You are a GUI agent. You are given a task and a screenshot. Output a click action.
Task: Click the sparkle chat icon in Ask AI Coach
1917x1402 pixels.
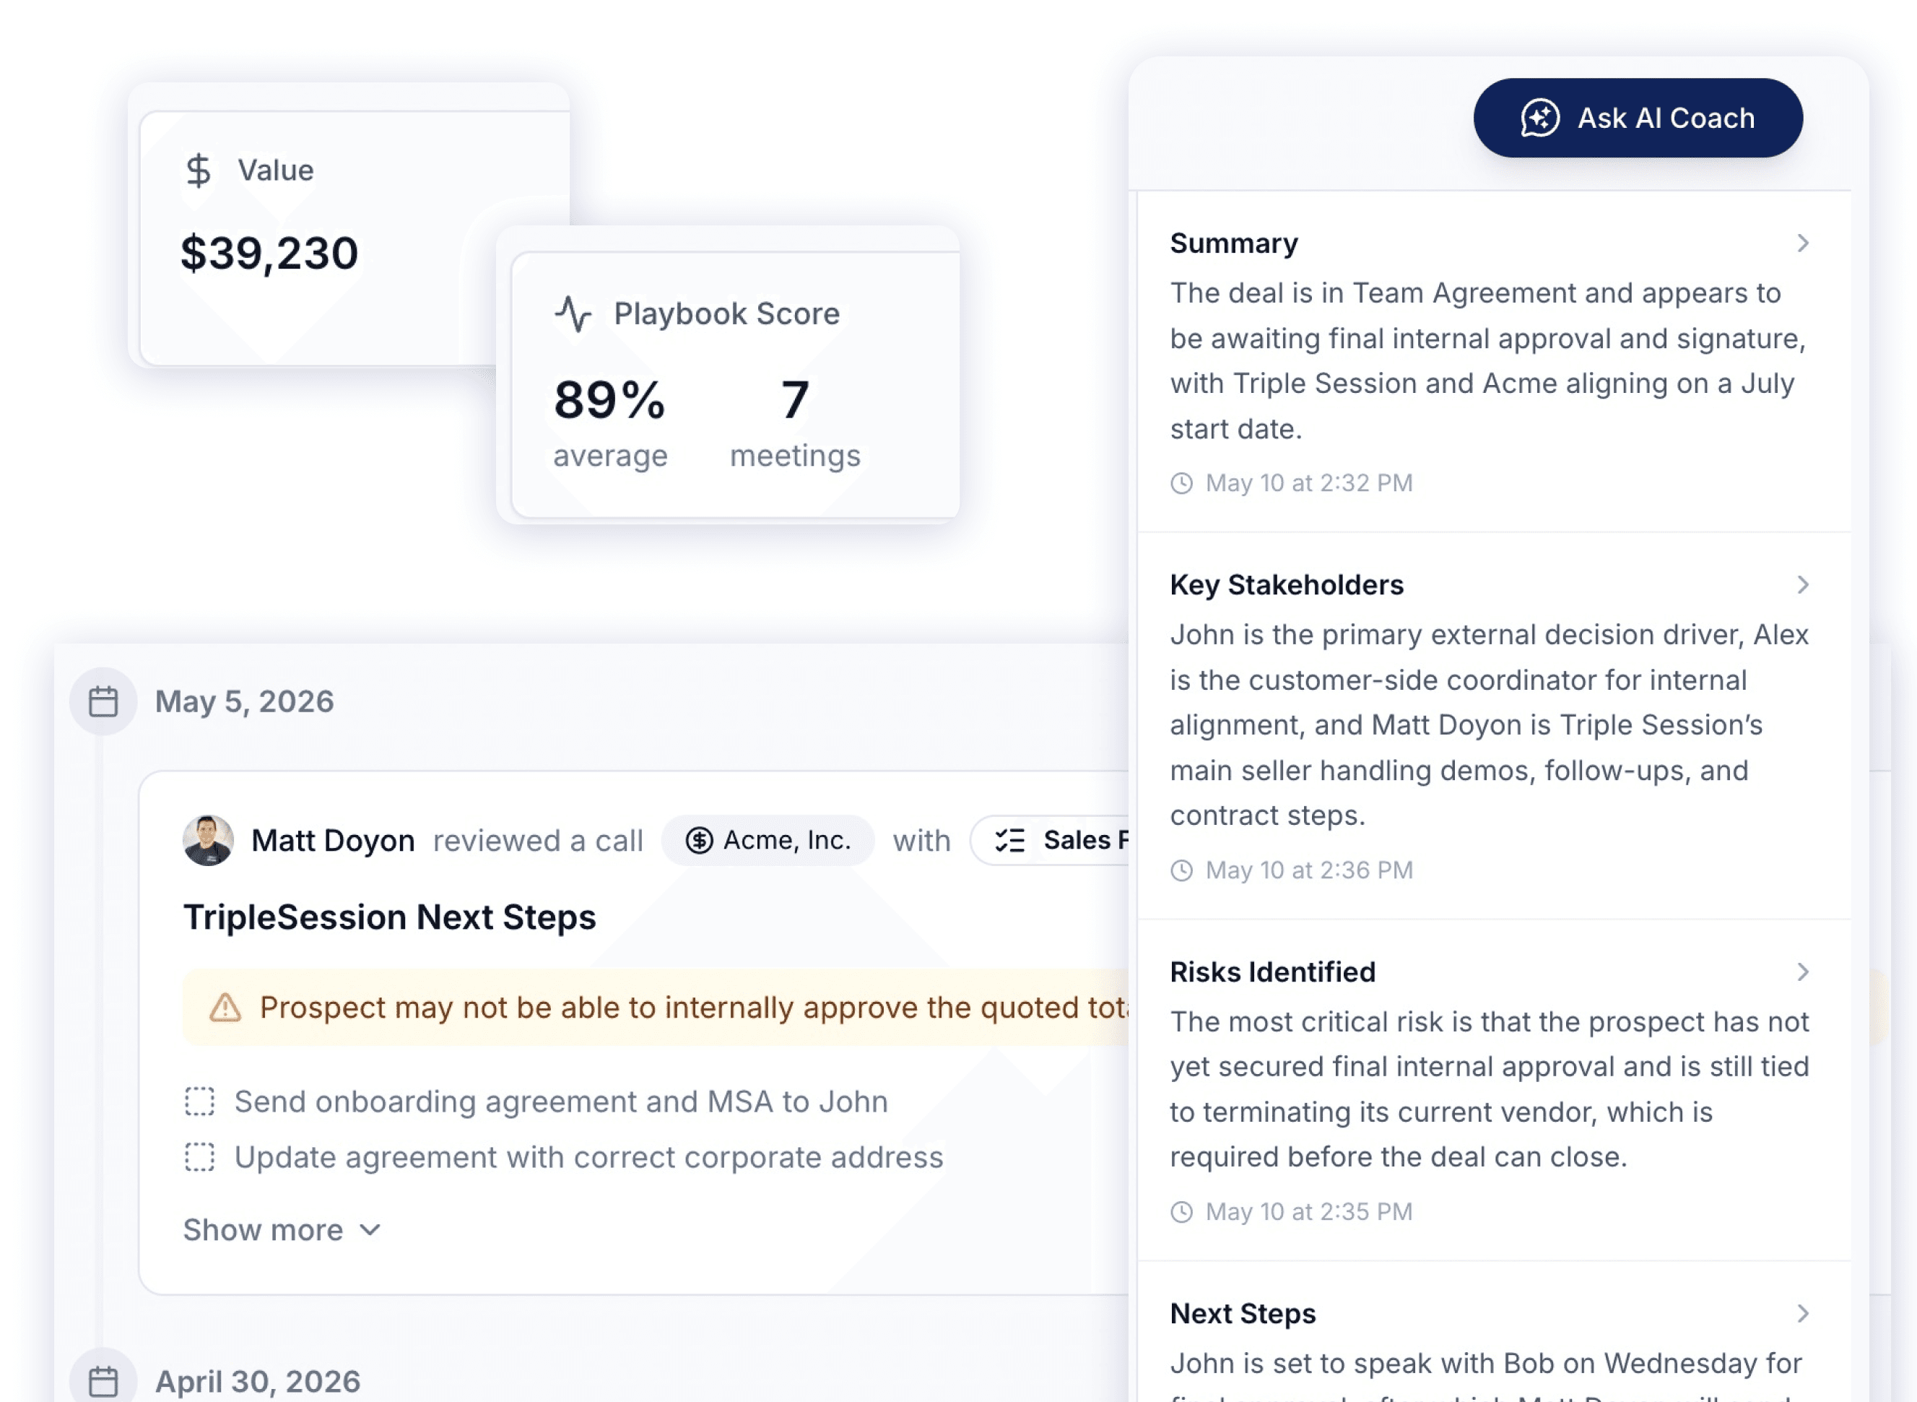pyautogui.click(x=1539, y=118)
